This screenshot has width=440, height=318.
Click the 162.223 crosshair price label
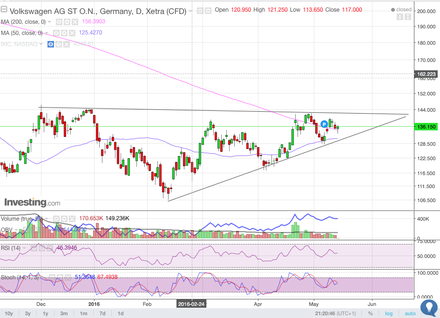click(426, 74)
